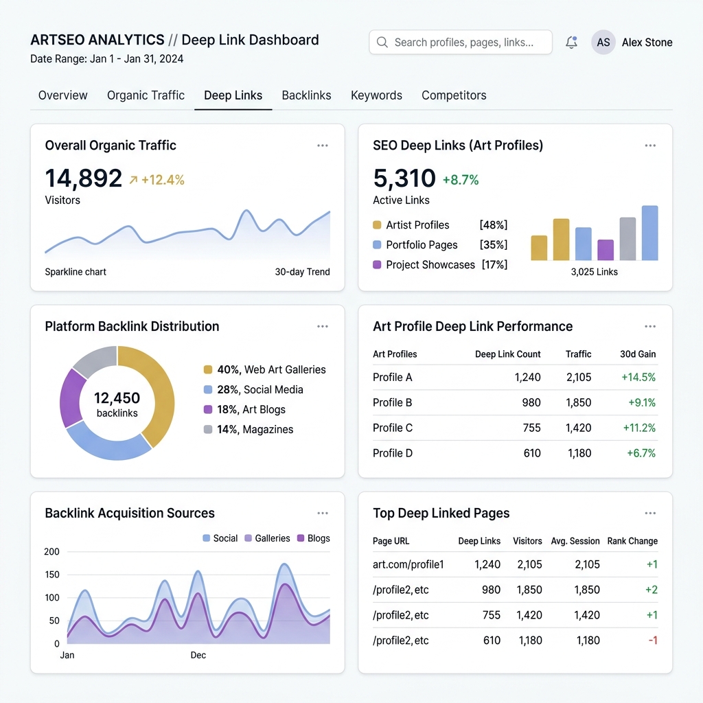The width and height of the screenshot is (703, 703).
Task: Click the 14,892 Visitors figure
Action: pos(83,178)
